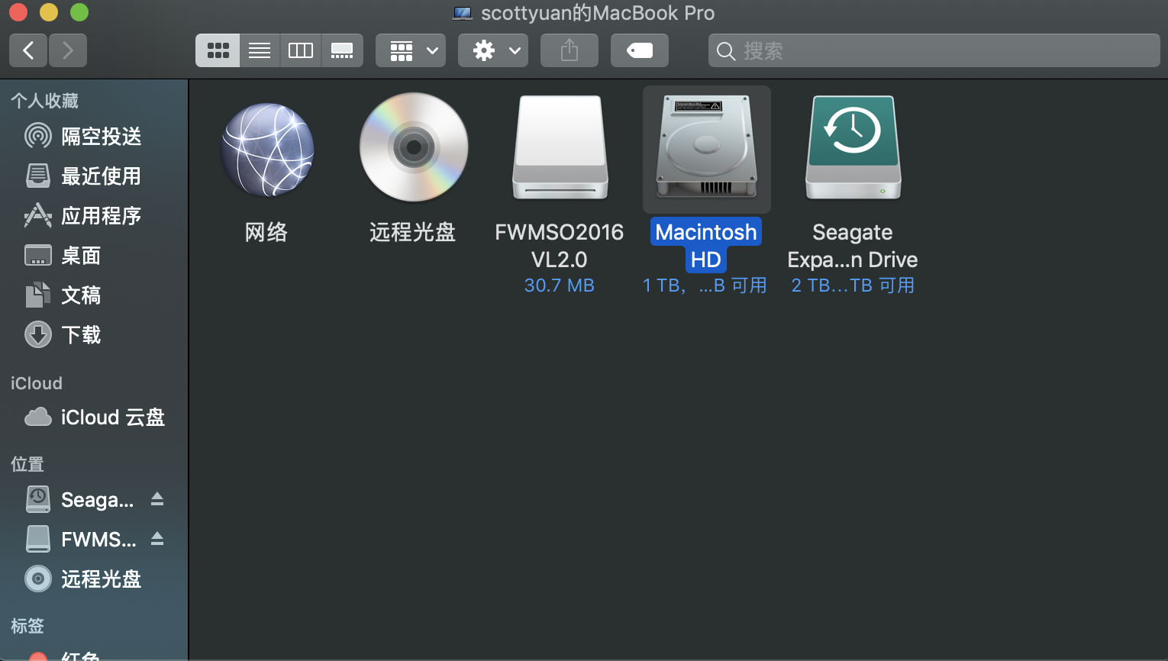Select FWMS... volume in the sidebar
This screenshot has width=1168, height=661.
pyautogui.click(x=80, y=540)
